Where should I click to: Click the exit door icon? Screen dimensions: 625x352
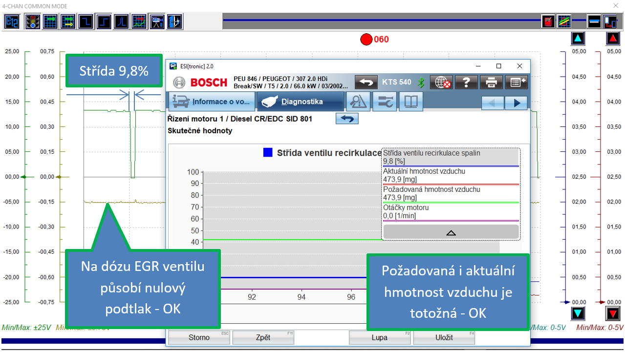coord(174,21)
